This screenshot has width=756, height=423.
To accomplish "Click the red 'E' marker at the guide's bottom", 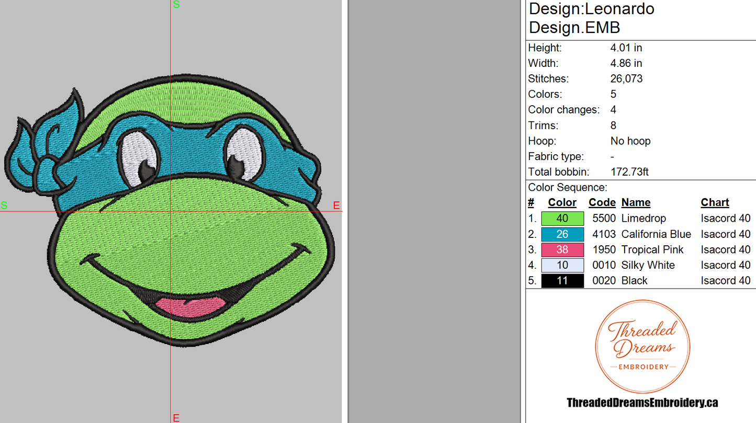I will [176, 418].
